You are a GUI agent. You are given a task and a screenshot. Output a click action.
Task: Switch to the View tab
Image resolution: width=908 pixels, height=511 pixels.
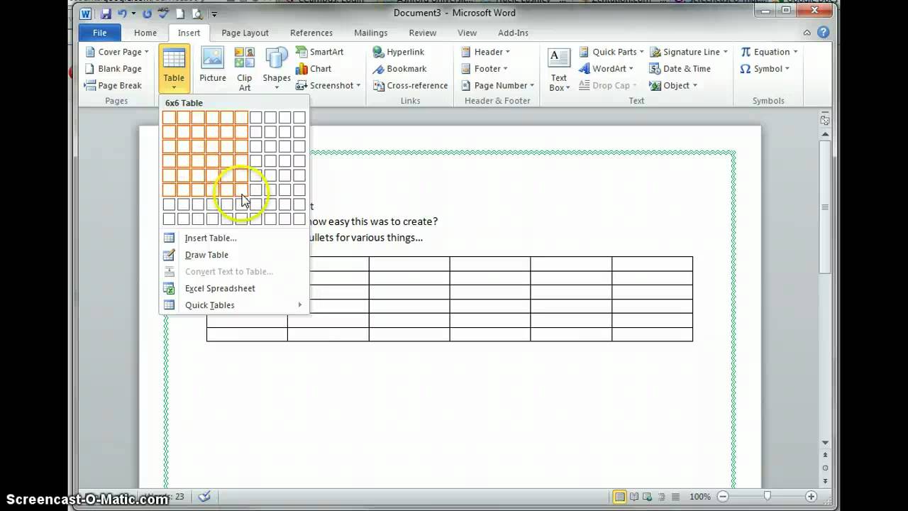[467, 33]
